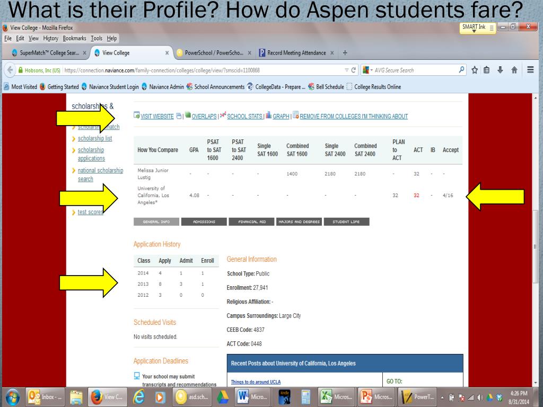This screenshot has height=407, width=543.
Task: Open the Bell Schedule bookmark
Action: coord(326,86)
